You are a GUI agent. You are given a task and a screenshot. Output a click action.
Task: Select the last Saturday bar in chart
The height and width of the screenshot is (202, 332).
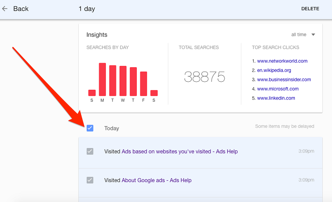click(154, 93)
